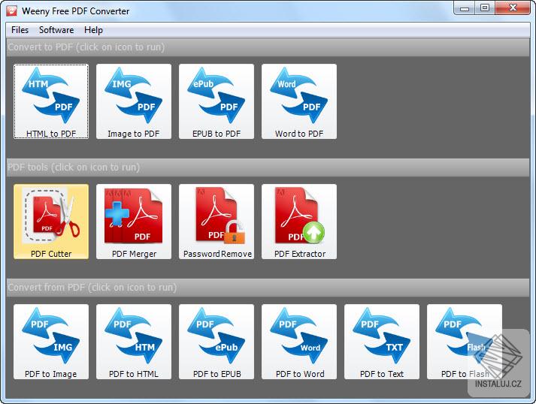Screen dimensions: 536x404
Task: Start the PDF to EPUB converter
Action: (217, 342)
